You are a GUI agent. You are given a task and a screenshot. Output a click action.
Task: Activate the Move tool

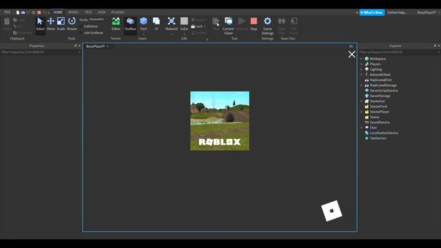click(50, 24)
